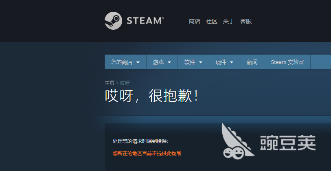Image resolution: width=331 pixels, height=171 pixels.
Task: Open the 新闻 tab
Action: tap(252, 62)
